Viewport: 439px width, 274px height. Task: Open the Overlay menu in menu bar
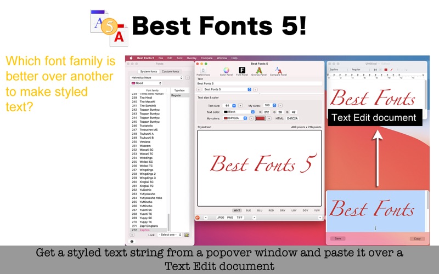pyautogui.click(x=192, y=58)
